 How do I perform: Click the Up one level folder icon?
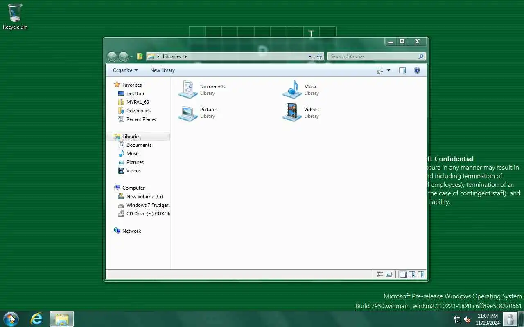pyautogui.click(x=140, y=56)
